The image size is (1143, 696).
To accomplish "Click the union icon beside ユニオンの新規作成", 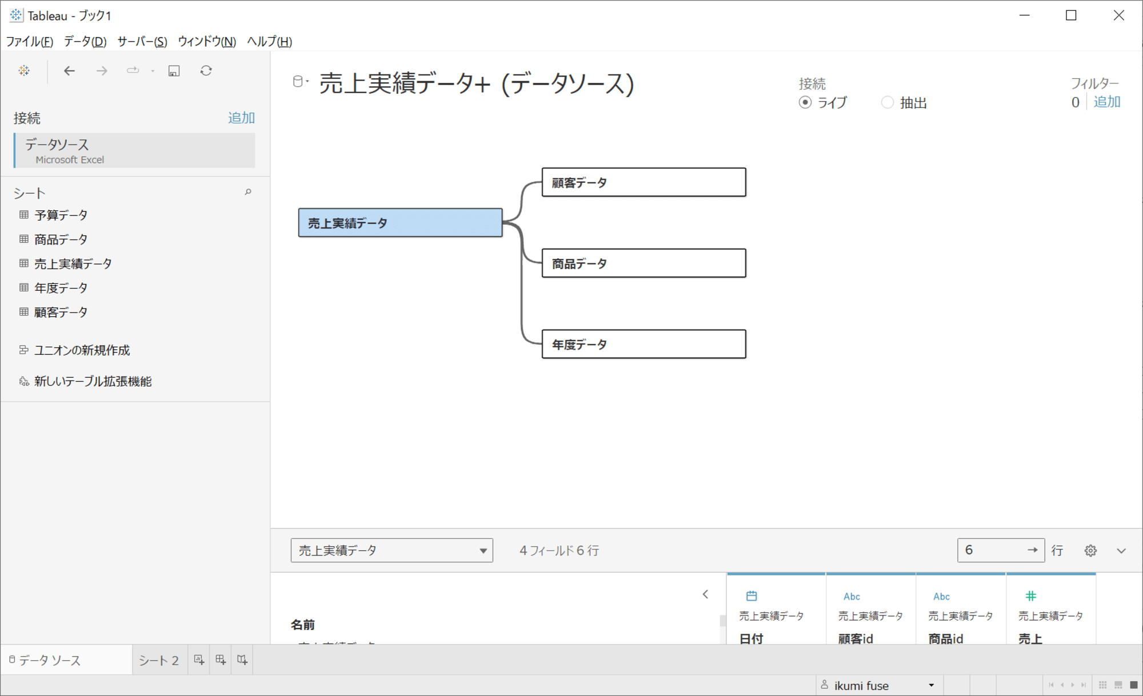I will tap(24, 350).
